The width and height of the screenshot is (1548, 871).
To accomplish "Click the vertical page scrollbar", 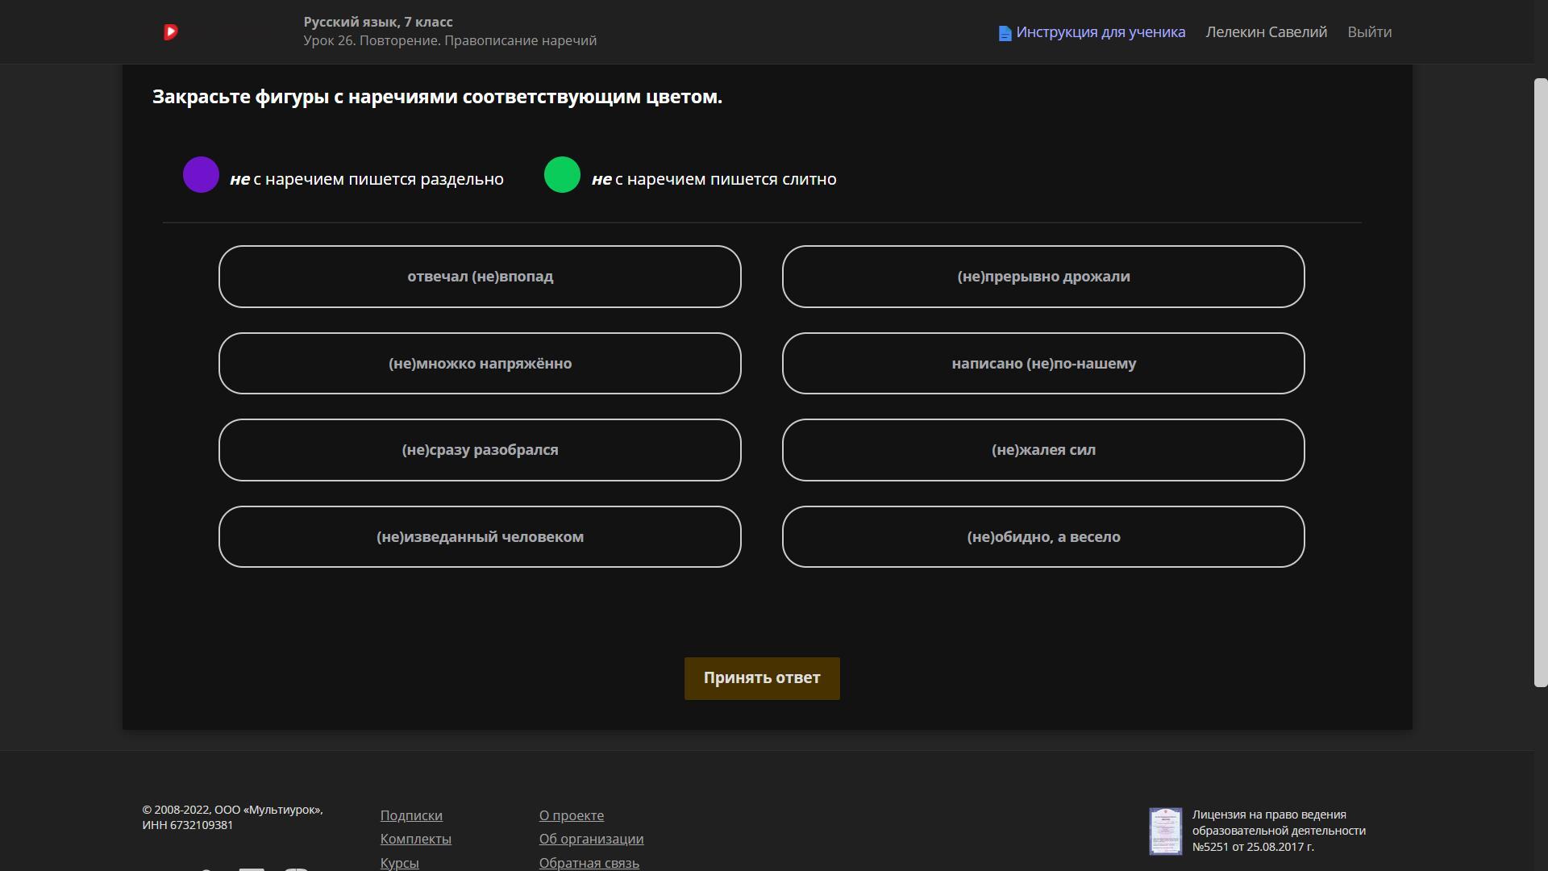I will tap(1540, 383).
